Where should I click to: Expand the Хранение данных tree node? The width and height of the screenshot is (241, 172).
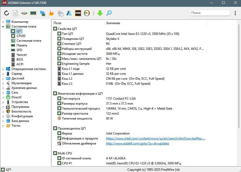3,88
